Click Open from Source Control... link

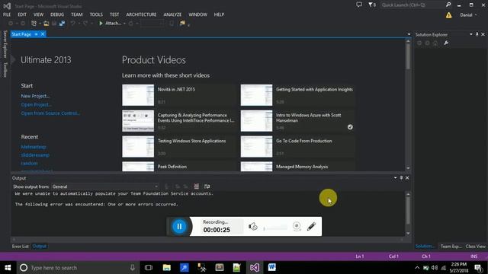[x=50, y=113]
